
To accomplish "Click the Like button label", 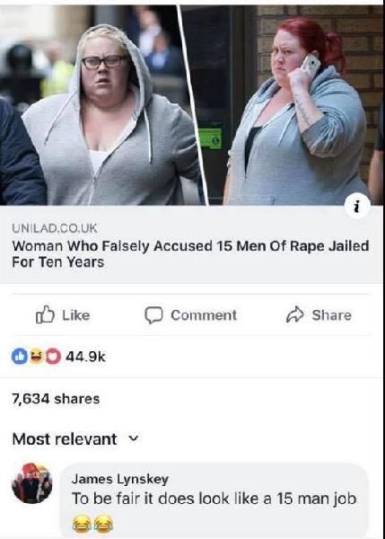I will pyautogui.click(x=76, y=315).
